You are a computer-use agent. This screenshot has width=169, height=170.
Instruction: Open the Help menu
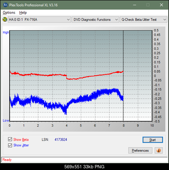pos(23,13)
